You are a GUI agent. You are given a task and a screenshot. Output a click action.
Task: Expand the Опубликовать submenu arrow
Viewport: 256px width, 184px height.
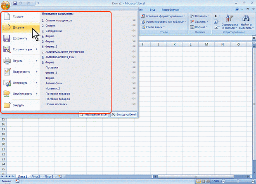[x=37, y=94]
